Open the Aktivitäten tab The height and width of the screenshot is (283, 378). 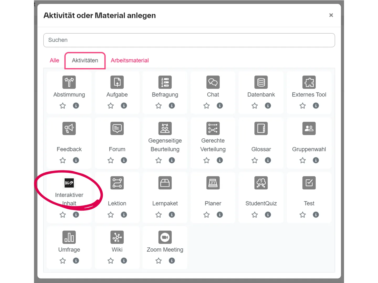click(x=85, y=61)
